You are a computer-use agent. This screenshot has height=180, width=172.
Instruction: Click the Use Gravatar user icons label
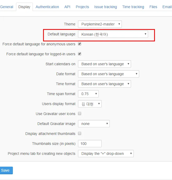[x=56, y=114]
